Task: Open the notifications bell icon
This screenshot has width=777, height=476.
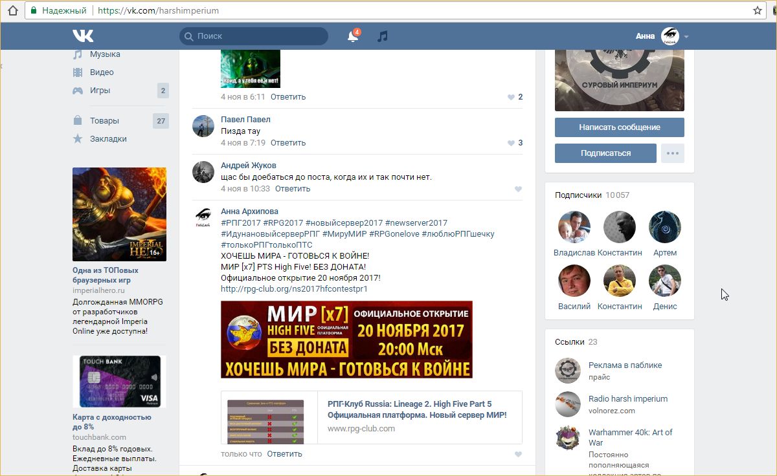Action: click(x=353, y=36)
